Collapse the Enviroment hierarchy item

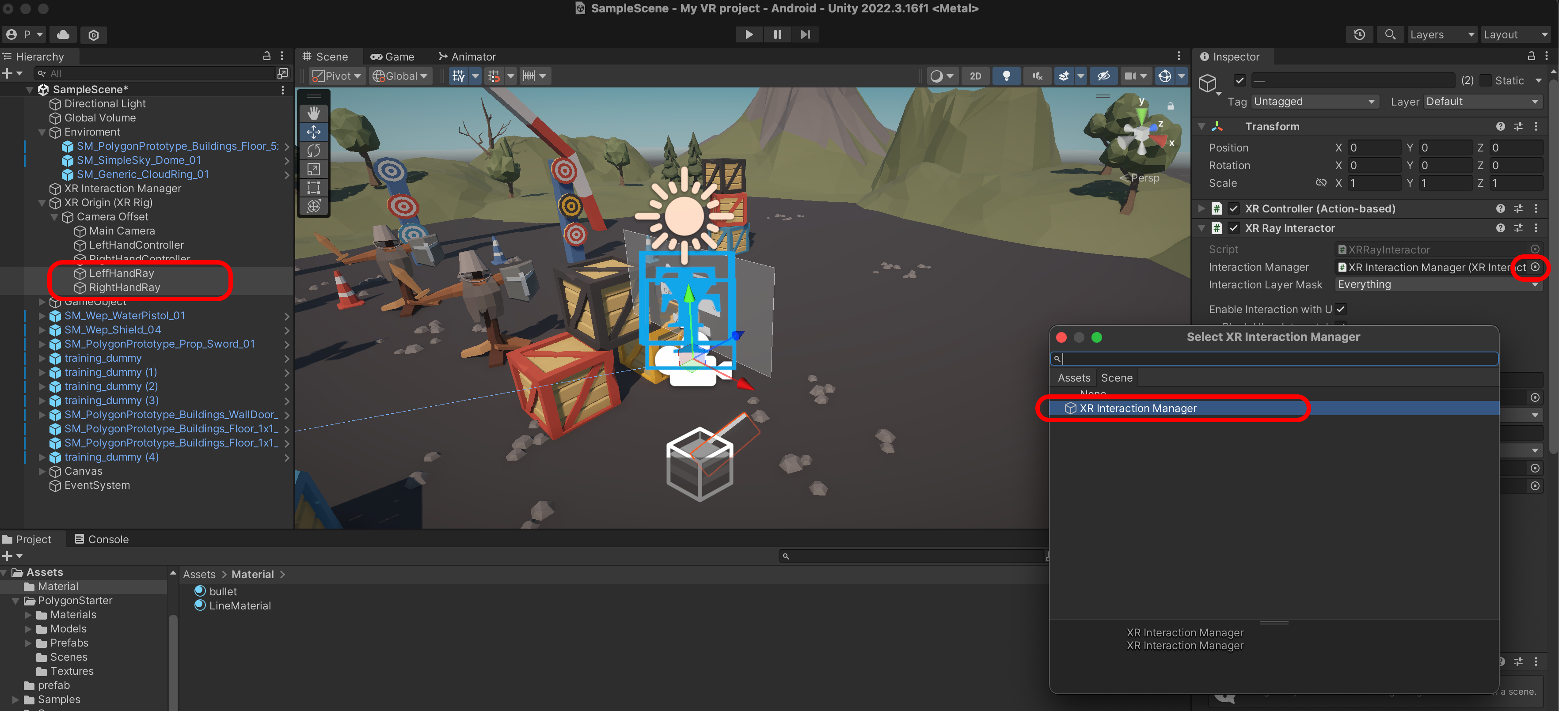pyautogui.click(x=42, y=132)
